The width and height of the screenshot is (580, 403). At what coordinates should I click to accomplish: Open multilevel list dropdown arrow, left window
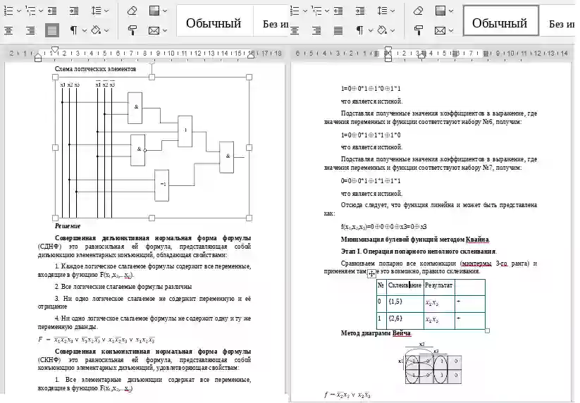41,11
